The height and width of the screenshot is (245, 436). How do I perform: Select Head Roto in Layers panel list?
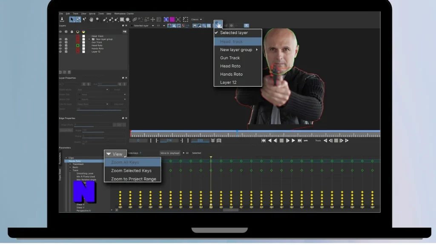pos(97,45)
